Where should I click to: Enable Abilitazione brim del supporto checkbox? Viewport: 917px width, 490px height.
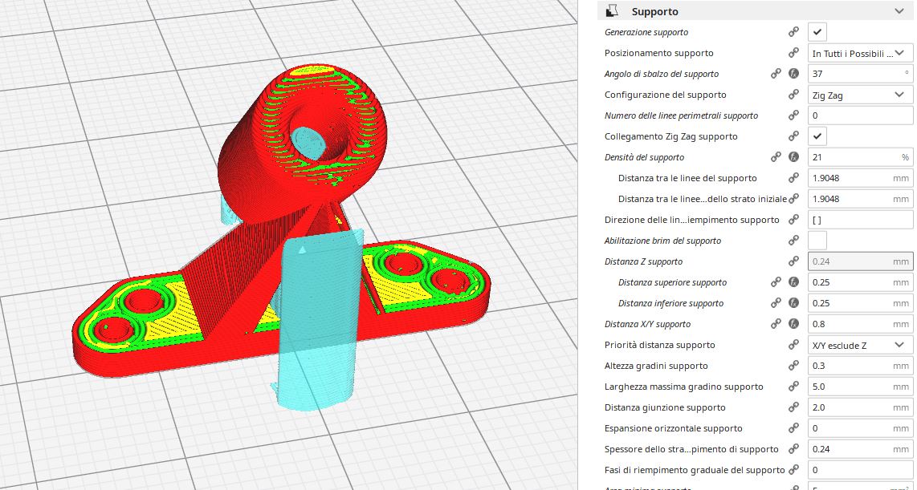pos(817,241)
